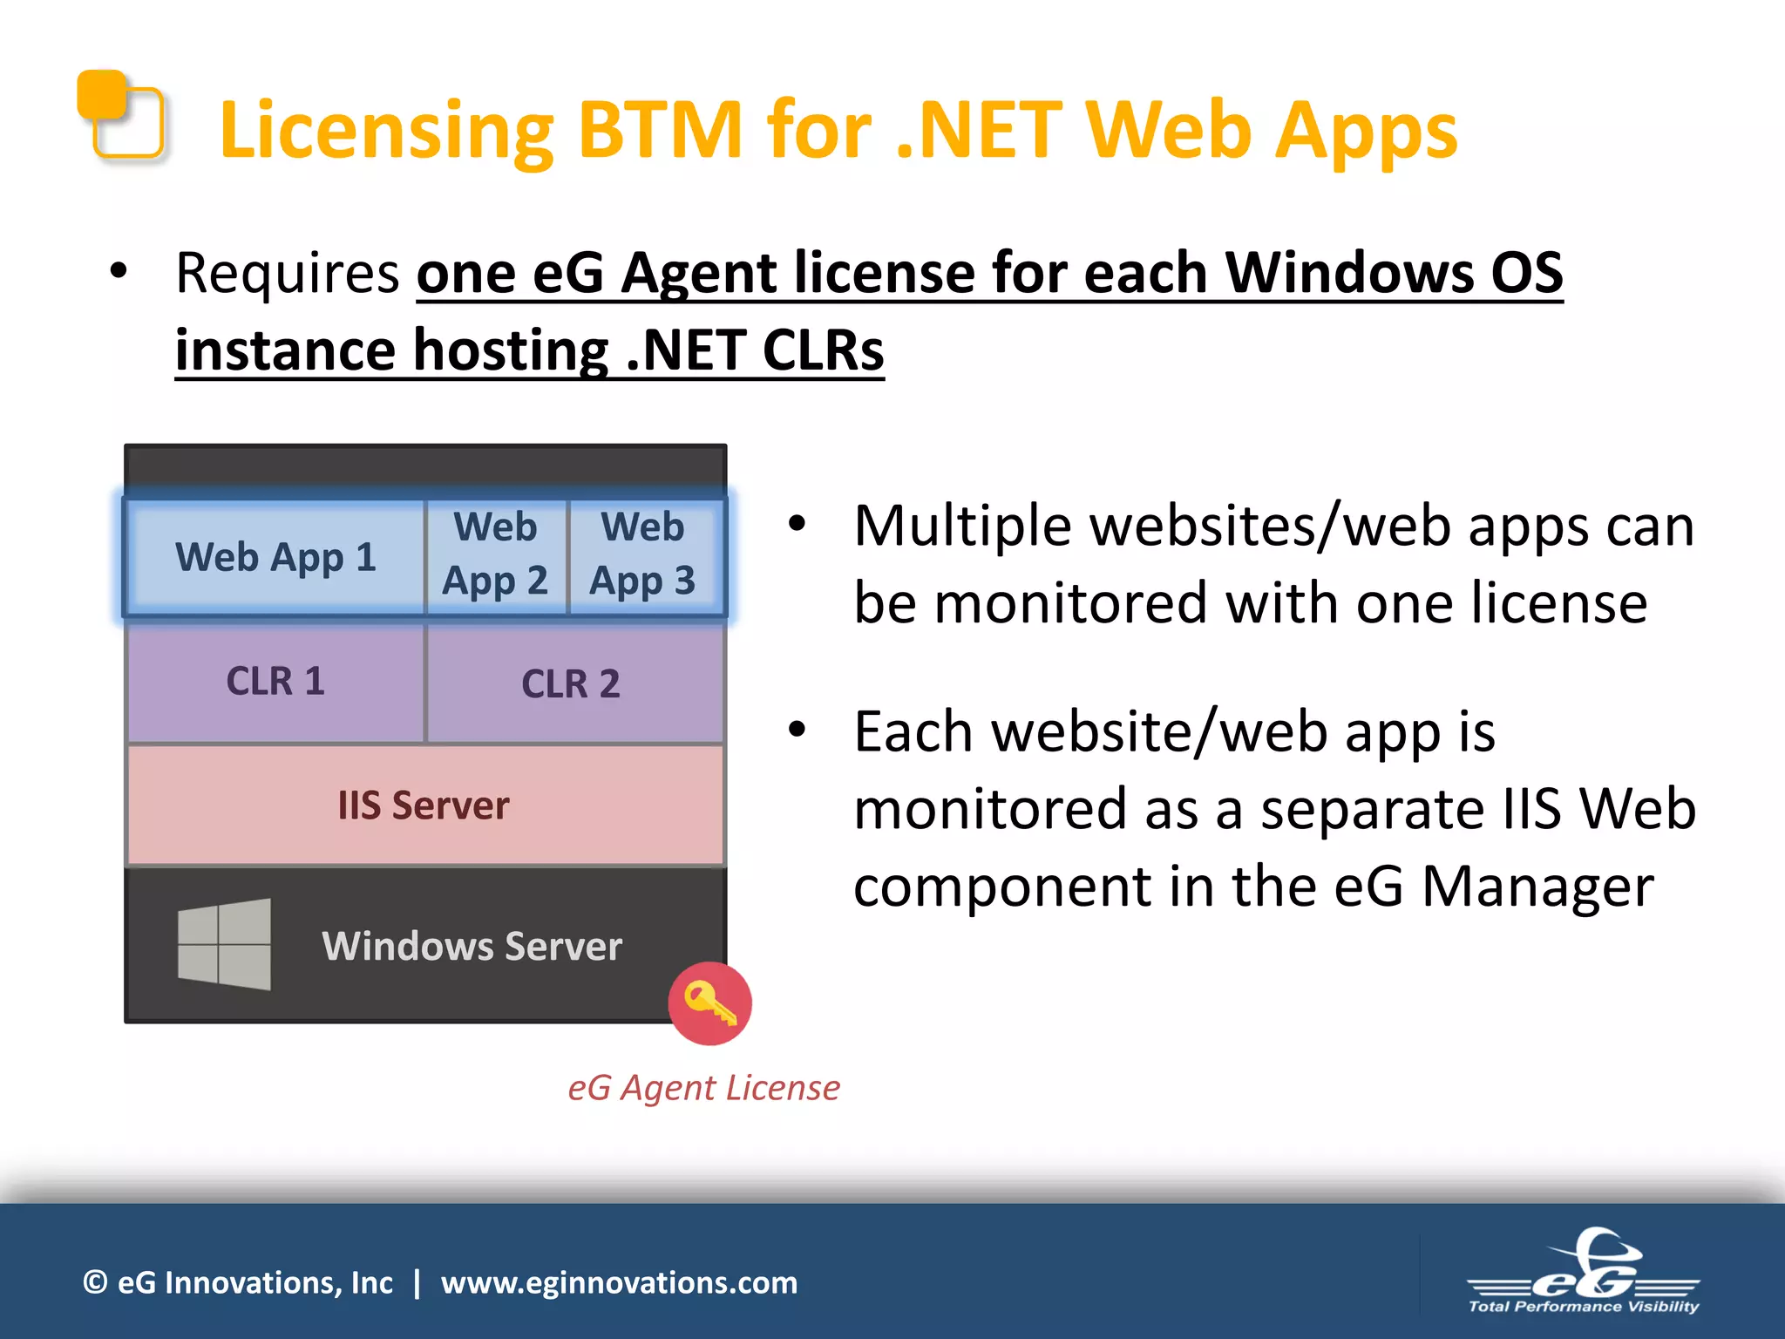Click the slide title Licensing BTM heading
The image size is (1785, 1339).
pos(838,131)
